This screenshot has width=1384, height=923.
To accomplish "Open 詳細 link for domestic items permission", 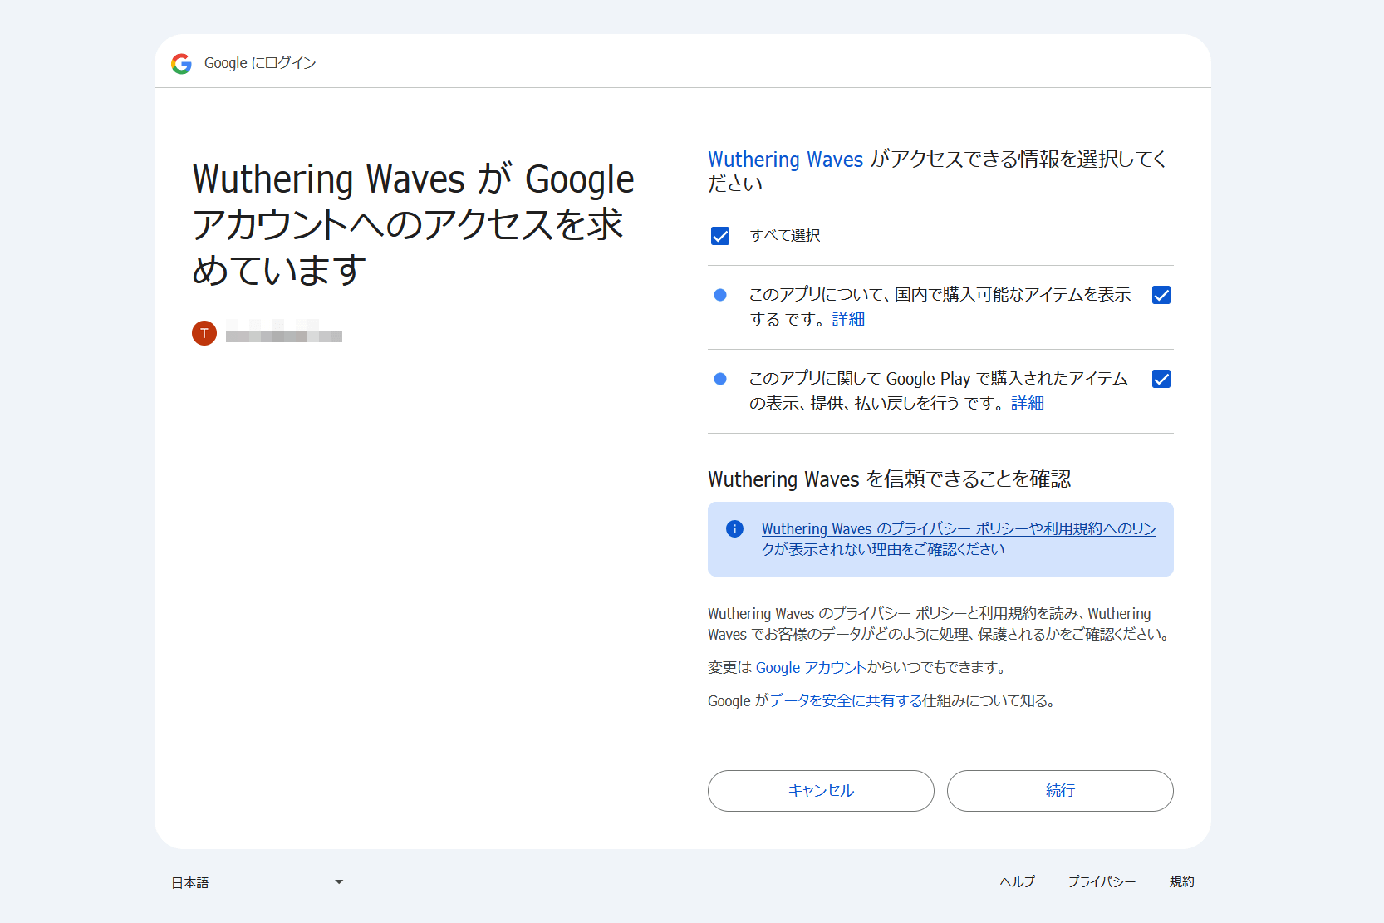I will [x=848, y=320].
